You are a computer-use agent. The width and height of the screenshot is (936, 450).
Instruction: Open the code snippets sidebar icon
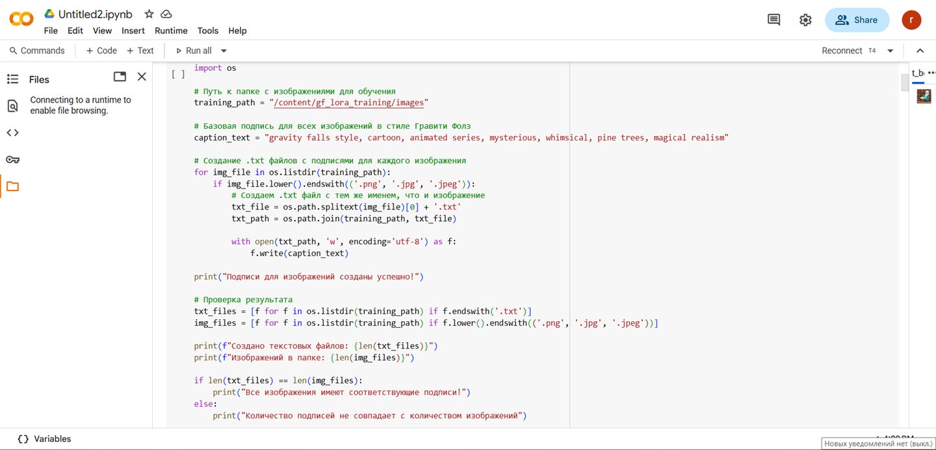[x=12, y=133]
